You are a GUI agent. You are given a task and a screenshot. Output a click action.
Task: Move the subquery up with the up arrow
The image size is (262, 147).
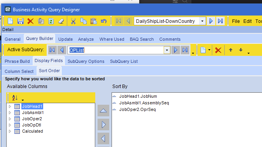[231, 50]
